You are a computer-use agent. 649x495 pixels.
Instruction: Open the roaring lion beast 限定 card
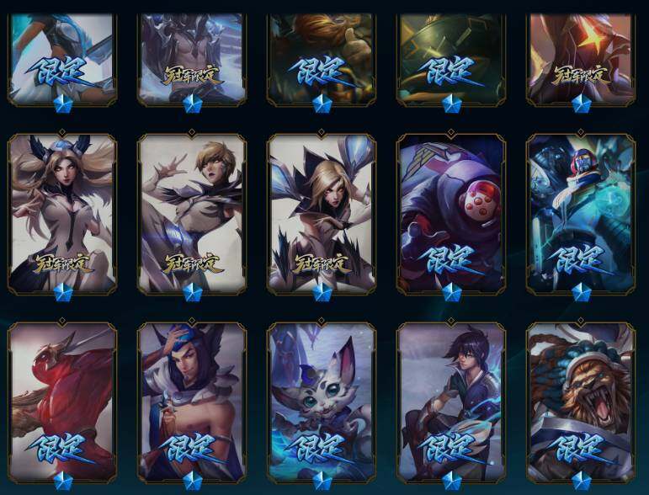click(x=581, y=402)
